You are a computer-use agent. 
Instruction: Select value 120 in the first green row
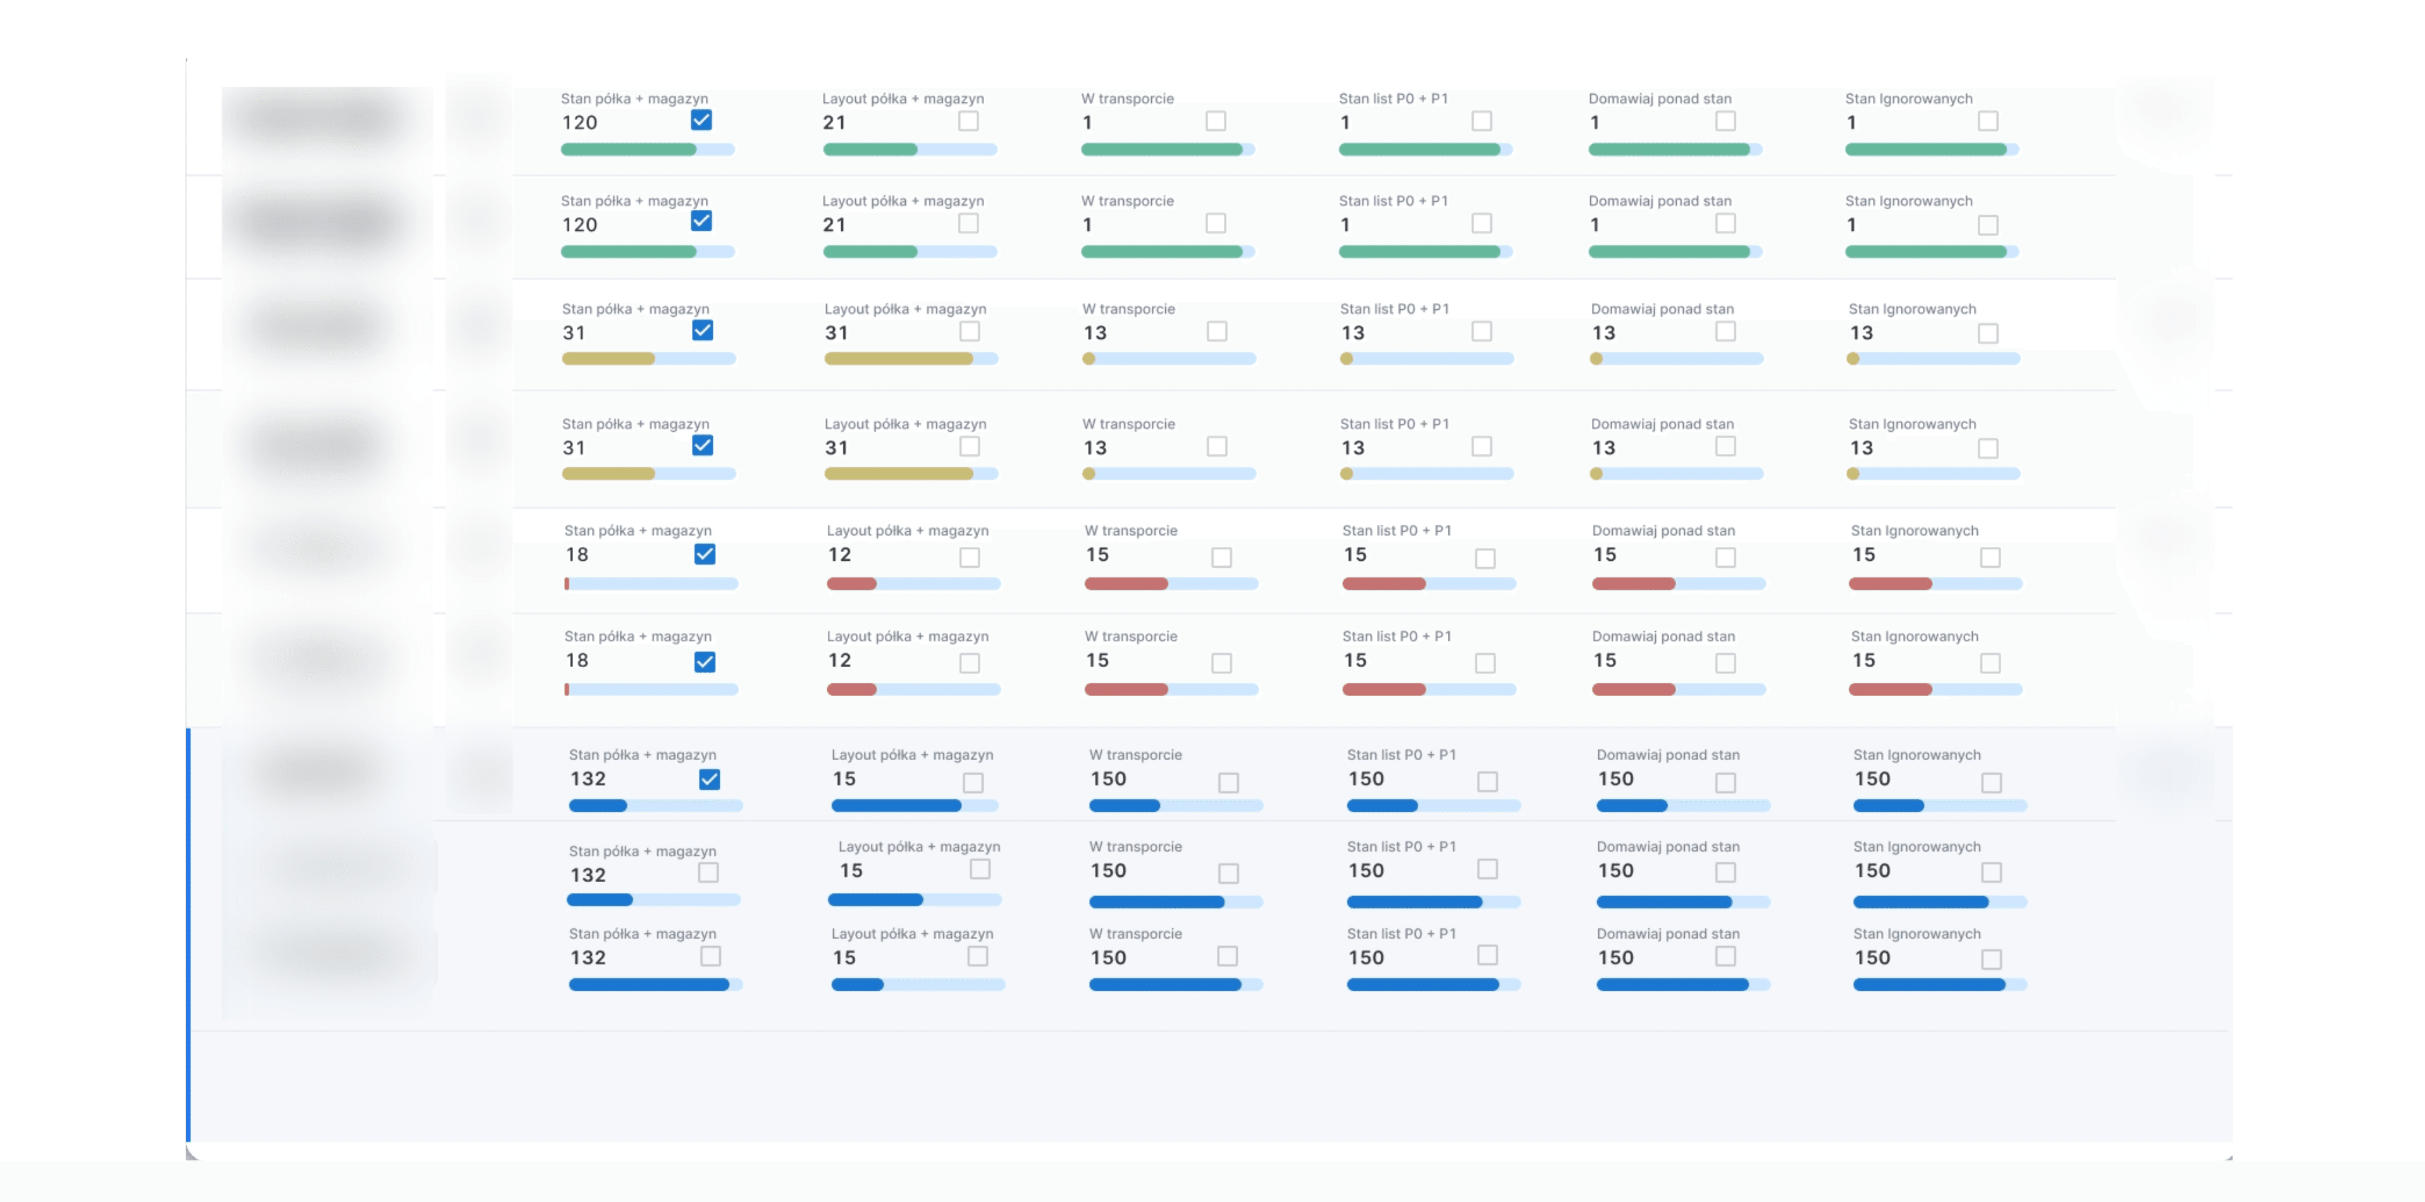[580, 123]
